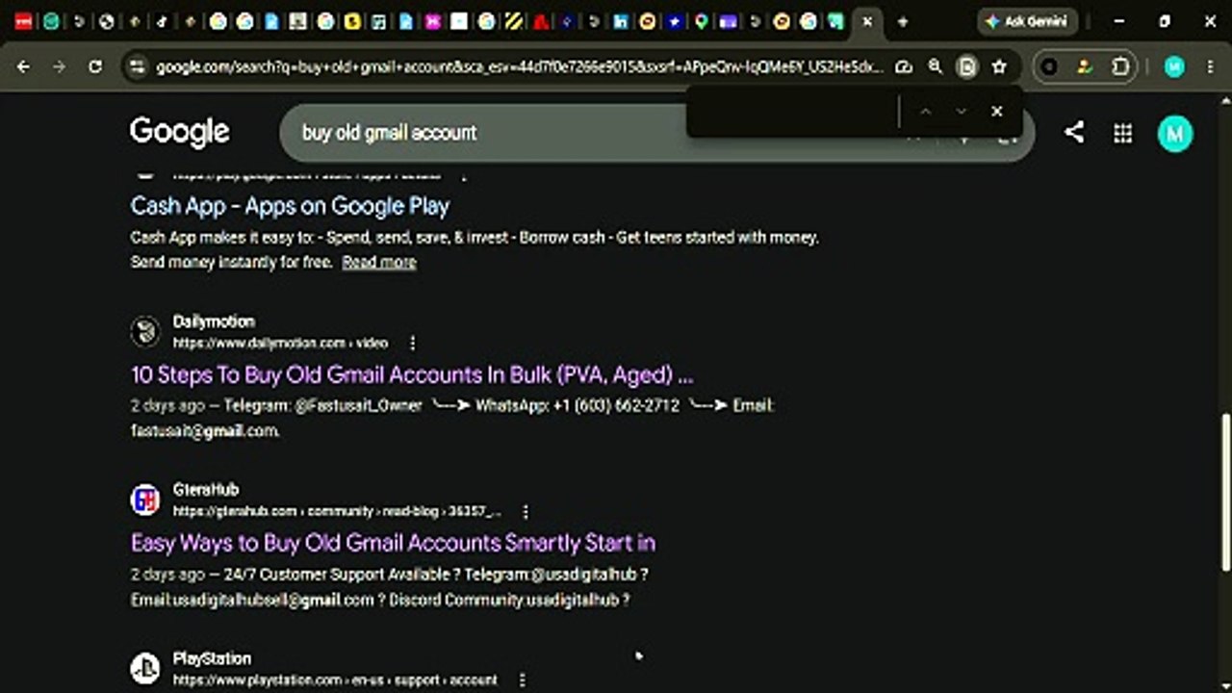Screen dimensions: 1232x693
Task: Open more options for Dailymotion result
Action: [413, 343]
